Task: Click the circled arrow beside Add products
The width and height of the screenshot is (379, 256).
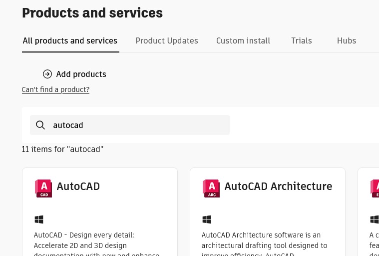Action: tap(47, 74)
